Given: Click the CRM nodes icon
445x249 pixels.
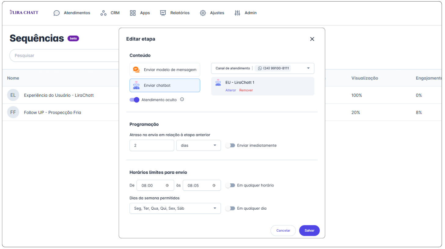Looking at the screenshot, I should tap(103, 13).
